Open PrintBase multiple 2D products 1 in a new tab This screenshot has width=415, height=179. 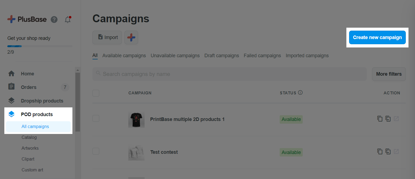pyautogui.click(x=396, y=119)
